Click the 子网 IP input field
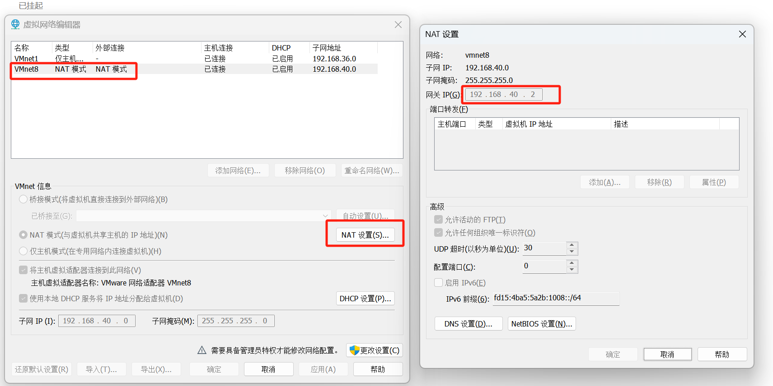This screenshot has height=386, width=773. click(97, 321)
